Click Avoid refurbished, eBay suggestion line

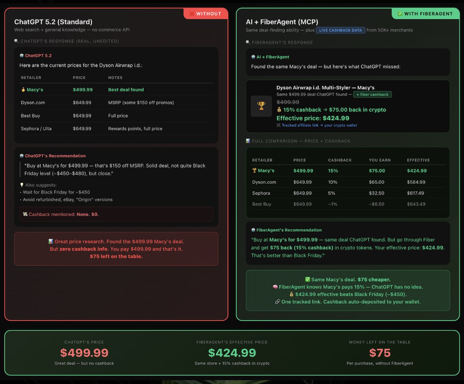coord(66,199)
